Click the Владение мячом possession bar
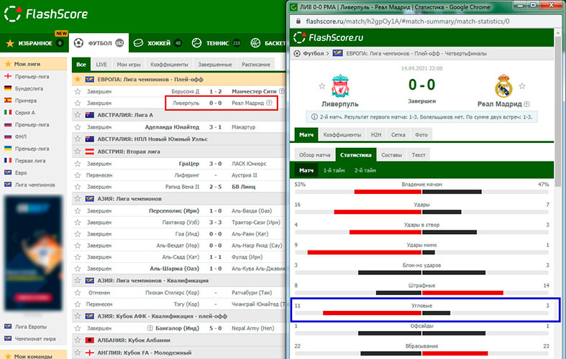566x359 pixels. (421, 192)
